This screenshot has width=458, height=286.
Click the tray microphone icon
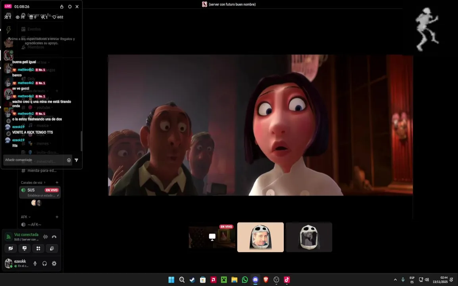pyautogui.click(x=403, y=280)
